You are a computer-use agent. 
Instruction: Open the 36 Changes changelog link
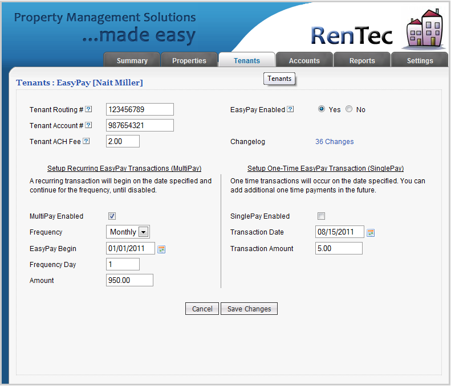click(334, 142)
